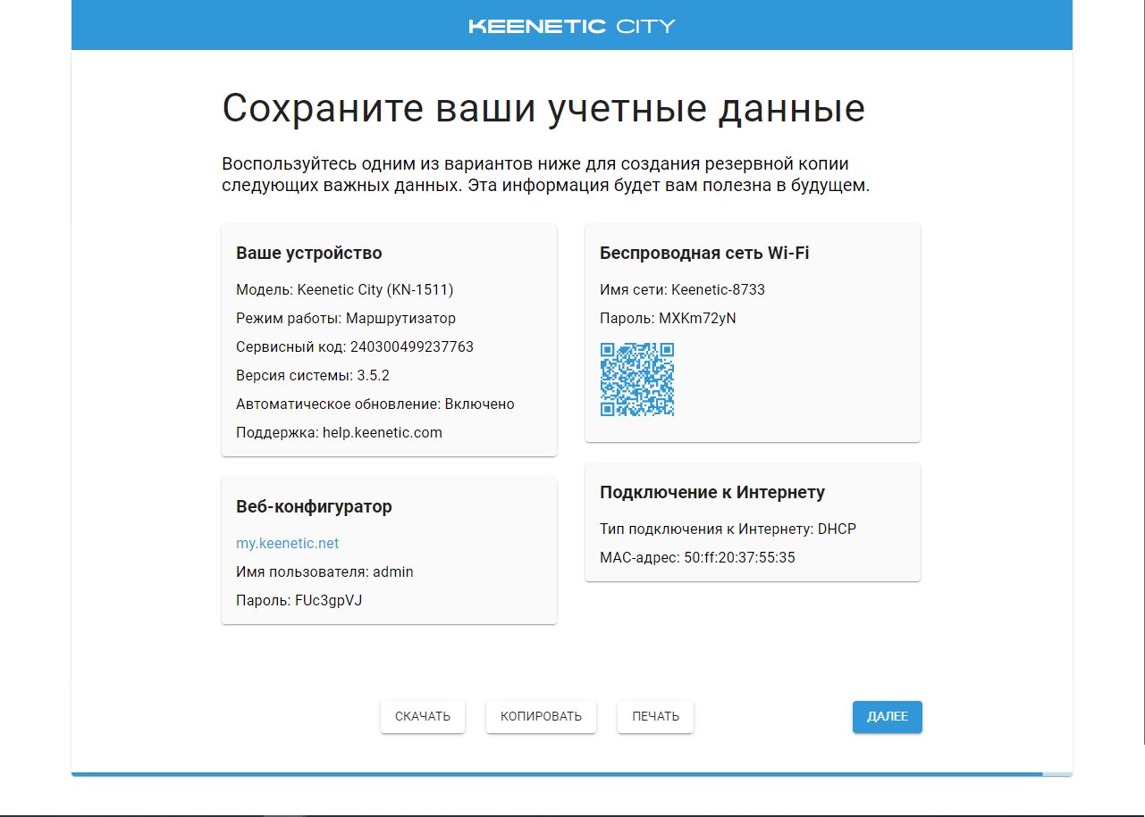This screenshot has width=1145, height=817.
Task: Click the model line Keenetic City (KN-1511)
Action: tap(345, 290)
